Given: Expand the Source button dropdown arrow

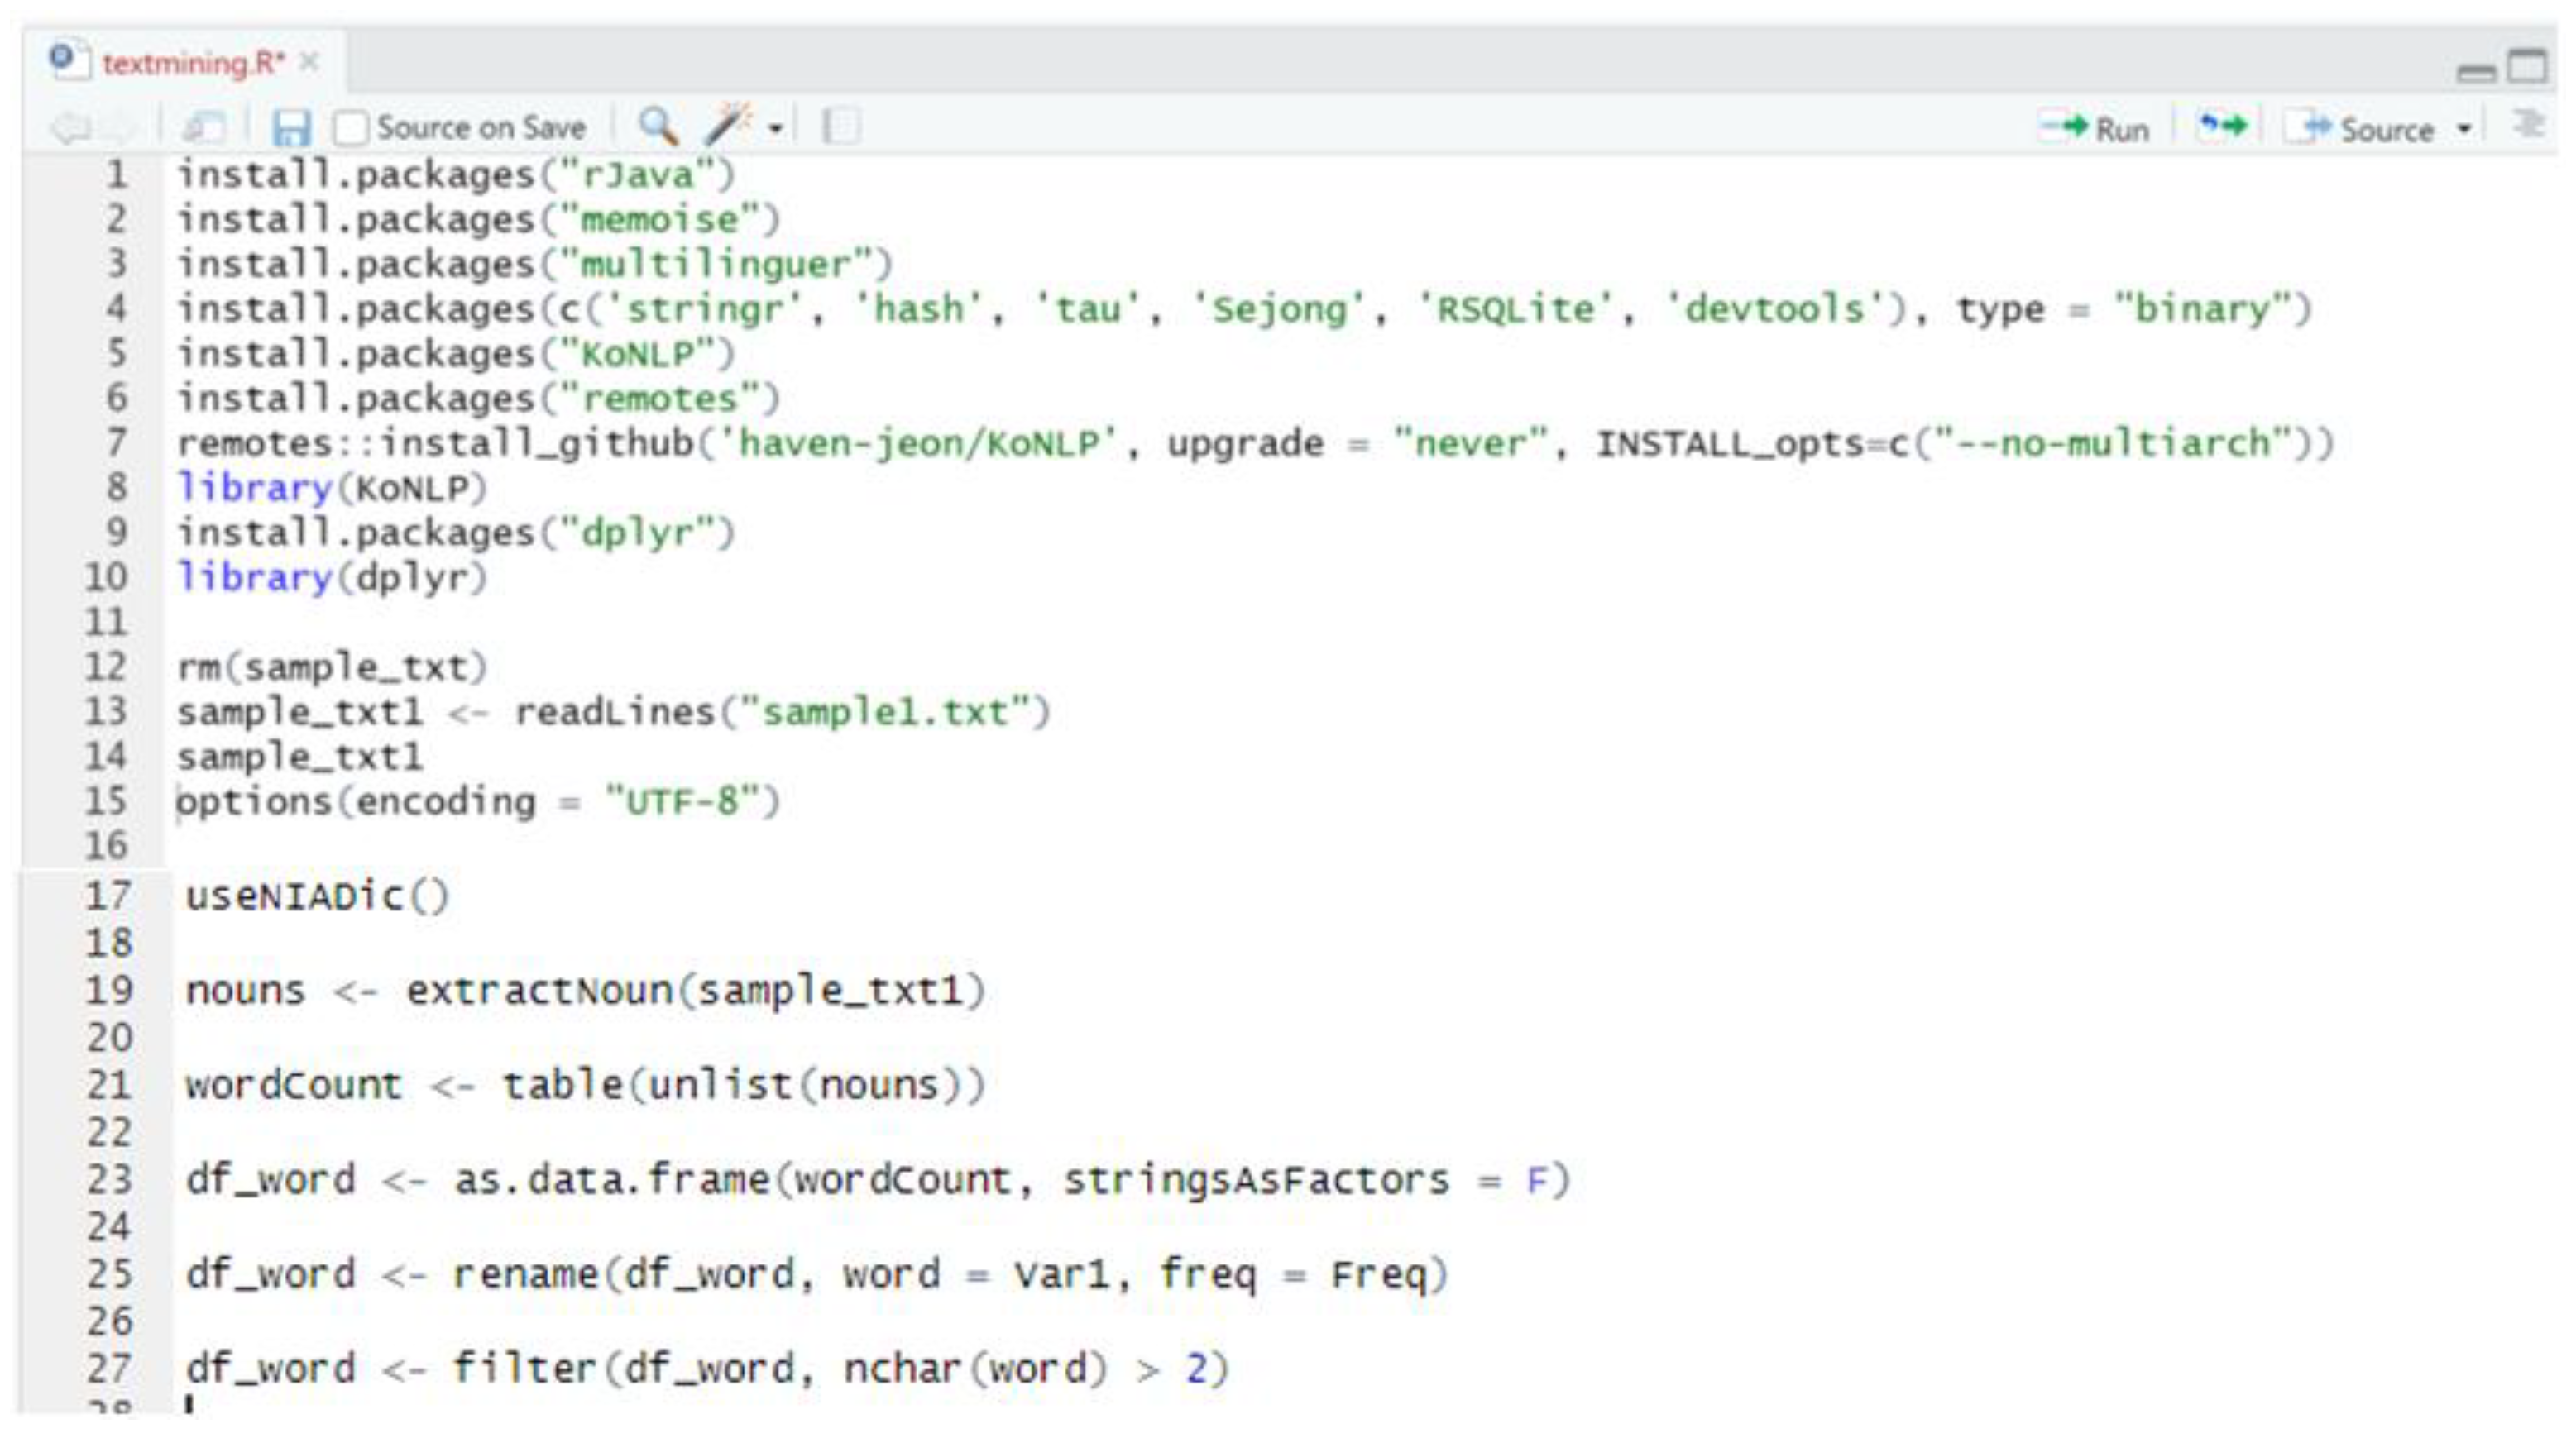Looking at the screenshot, I should [2465, 129].
